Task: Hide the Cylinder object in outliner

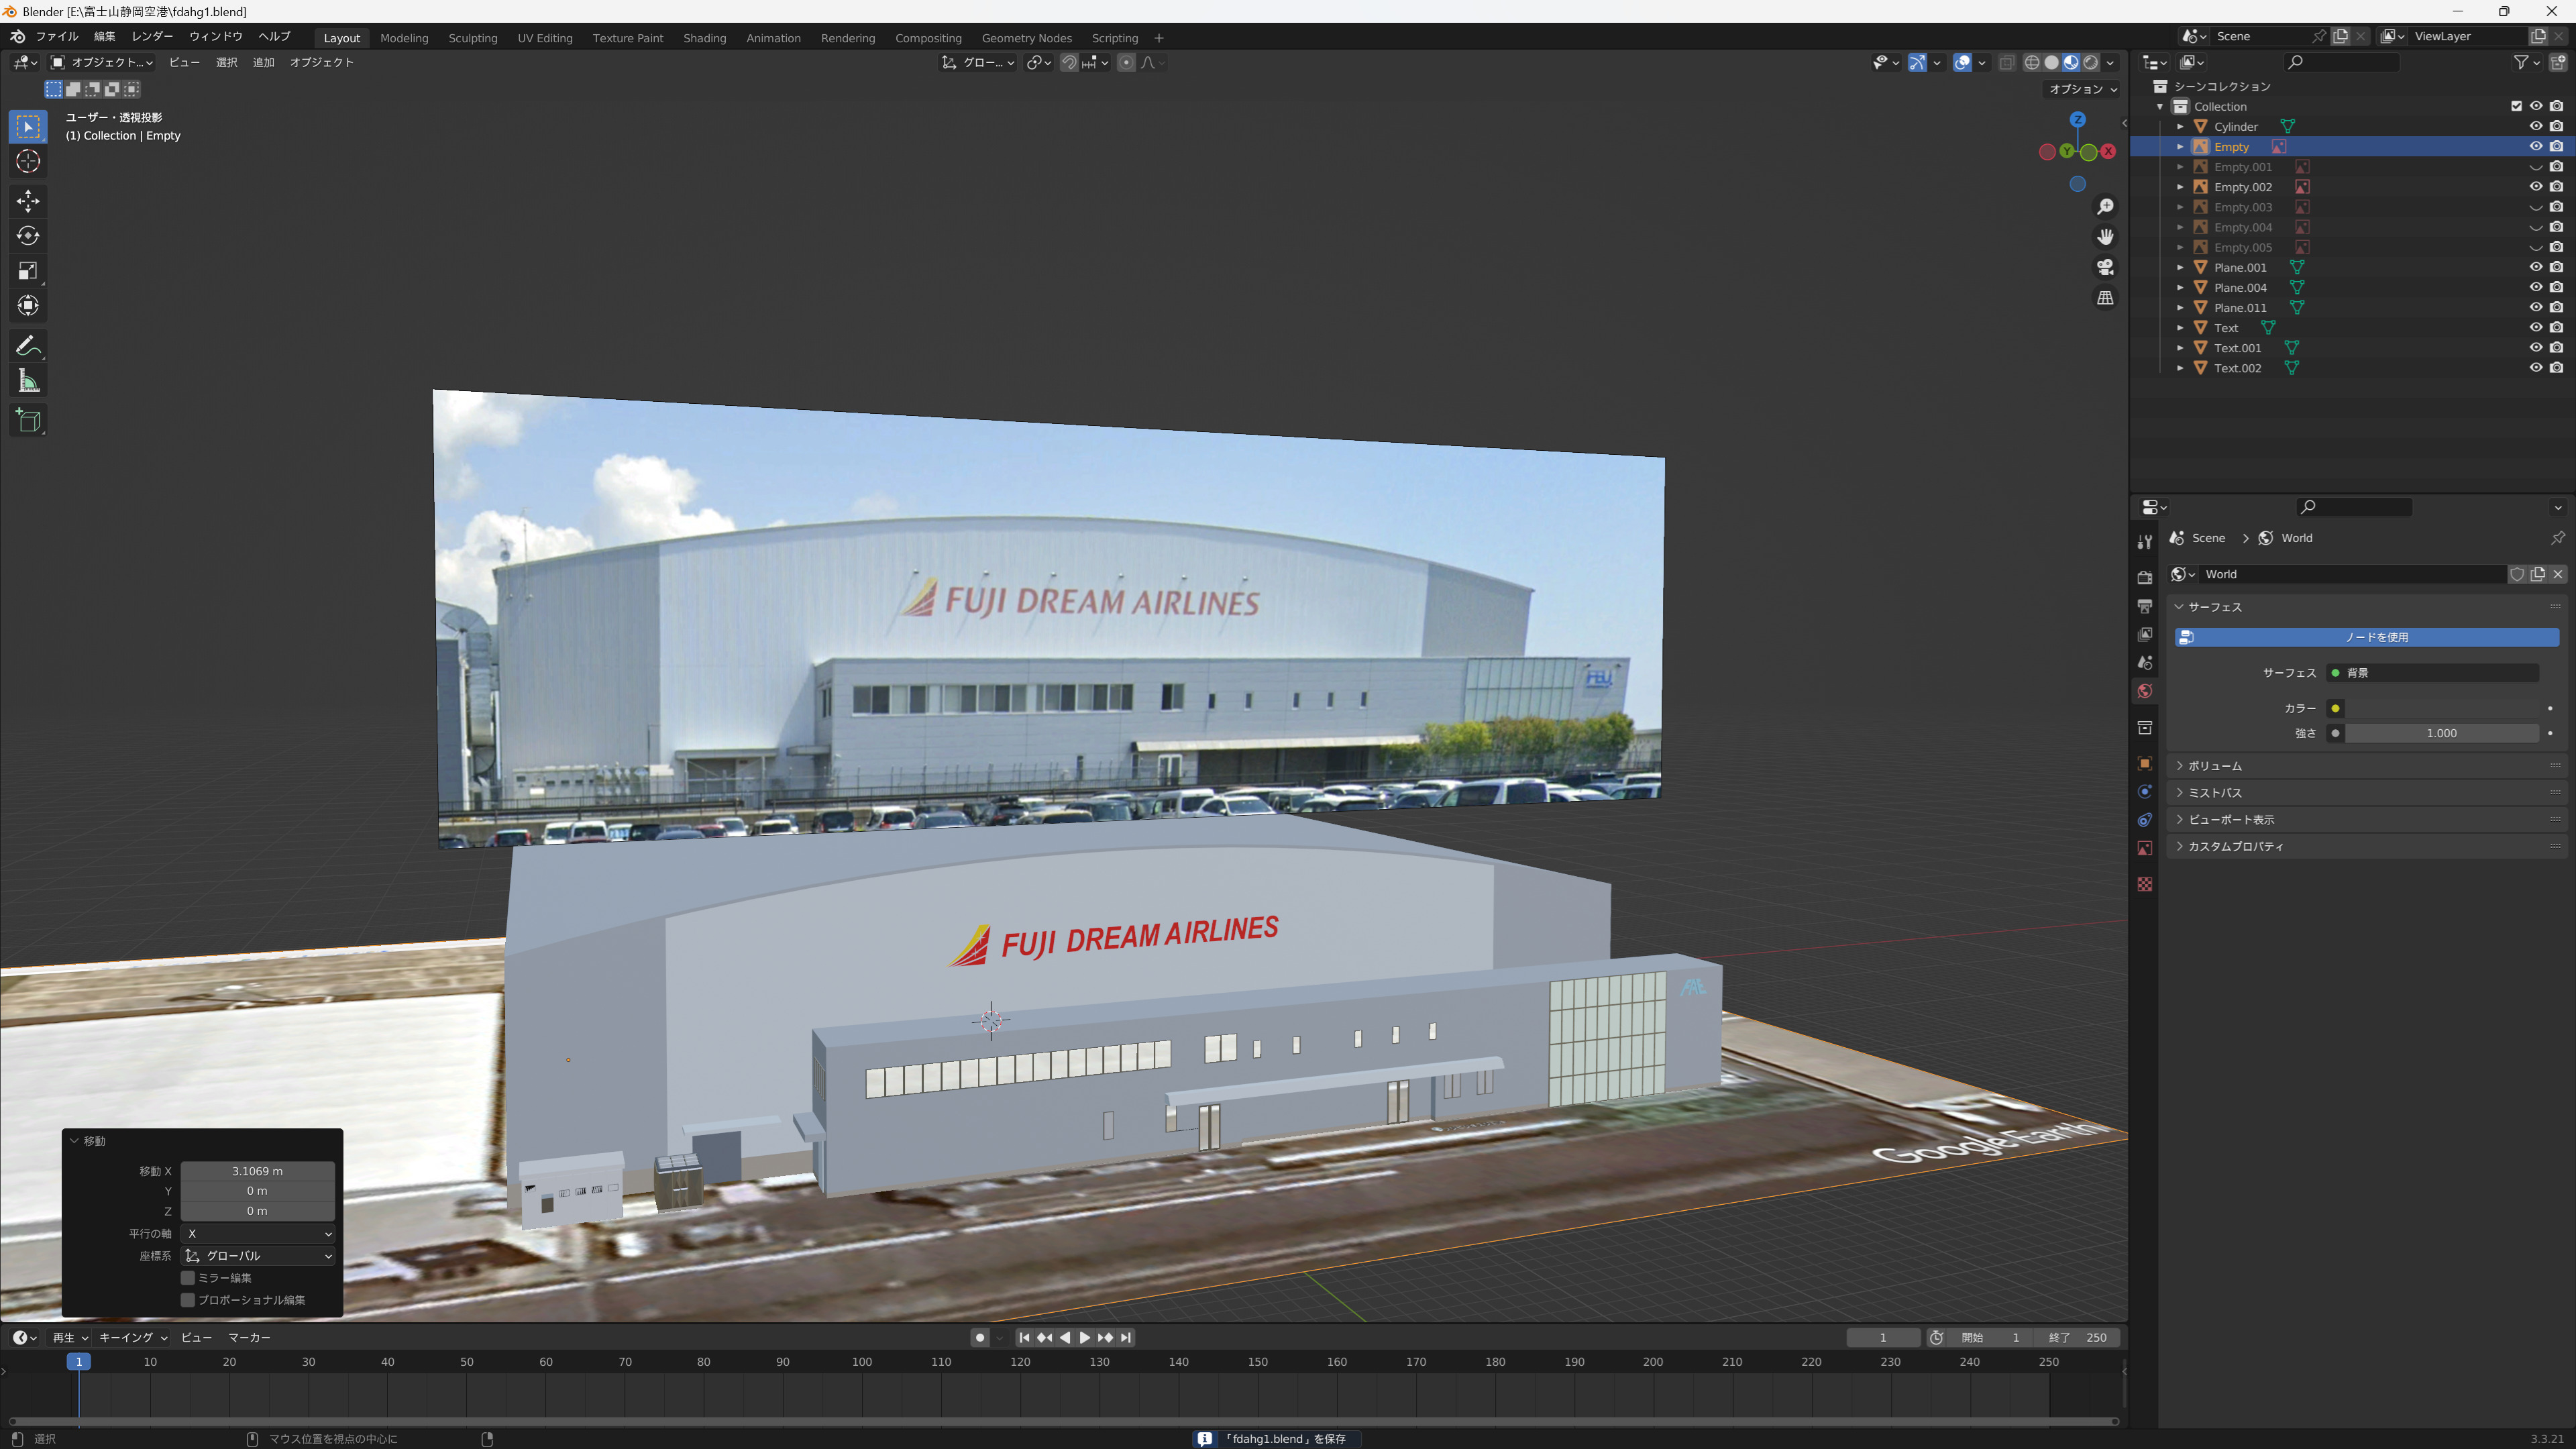Action: [x=2536, y=126]
